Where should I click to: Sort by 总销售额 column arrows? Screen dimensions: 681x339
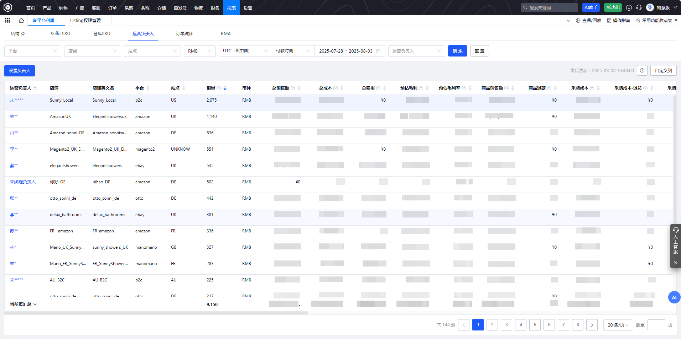tap(299, 88)
